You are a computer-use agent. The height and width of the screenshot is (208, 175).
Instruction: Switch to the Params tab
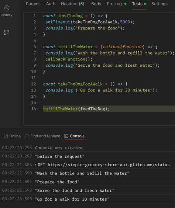[x=33, y=4]
